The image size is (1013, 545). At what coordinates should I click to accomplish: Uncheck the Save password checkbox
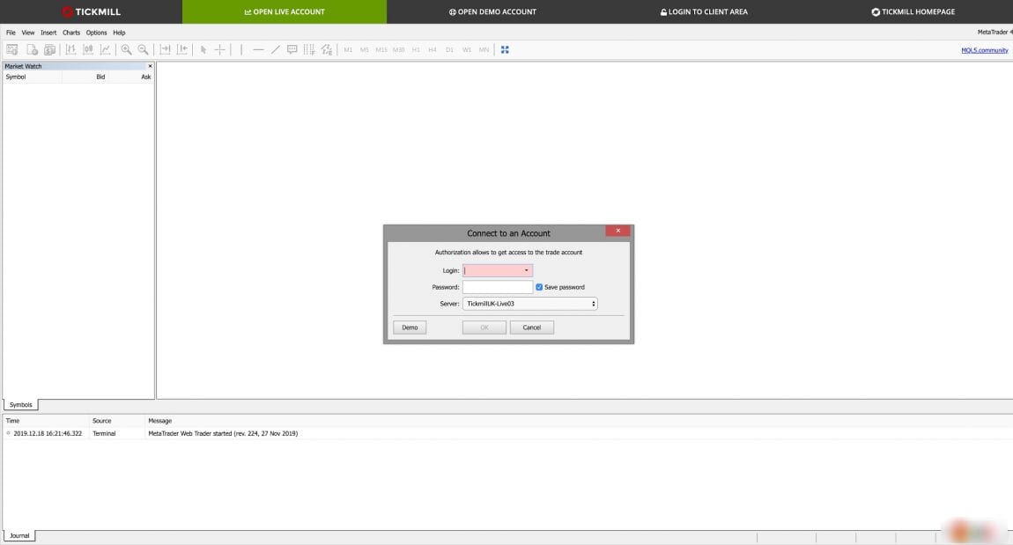click(x=539, y=287)
